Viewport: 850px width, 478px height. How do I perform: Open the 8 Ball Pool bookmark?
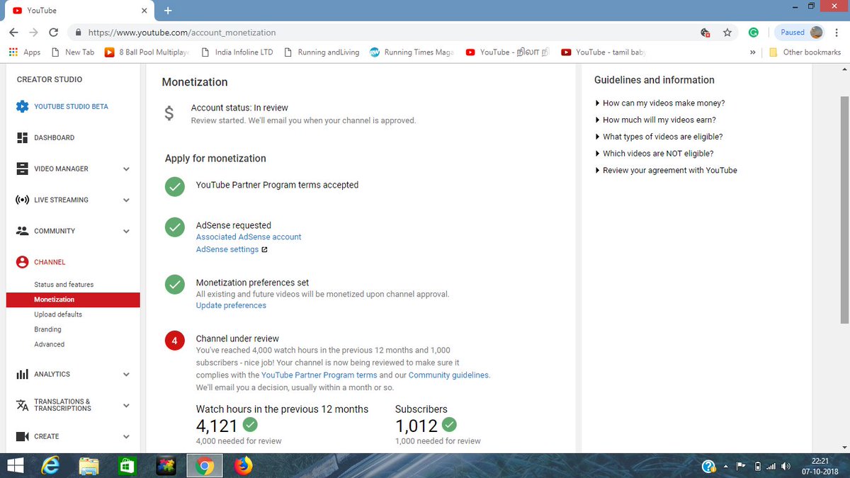point(147,52)
